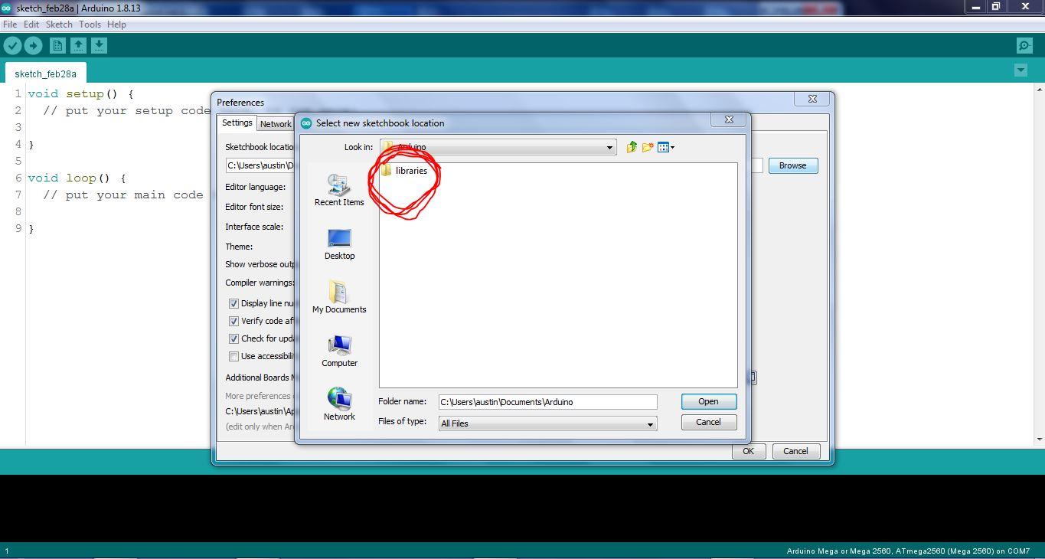The height and width of the screenshot is (559, 1045).
Task: Open the File menu
Action: coord(10,25)
